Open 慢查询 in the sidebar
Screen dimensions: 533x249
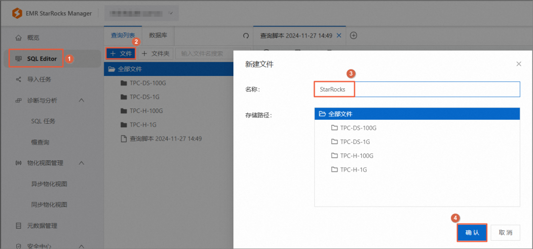(x=40, y=142)
